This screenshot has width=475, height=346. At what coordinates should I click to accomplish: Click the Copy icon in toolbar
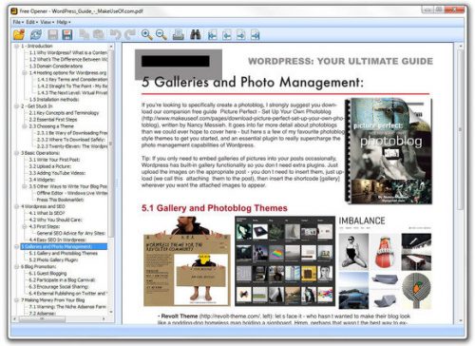coord(84,34)
